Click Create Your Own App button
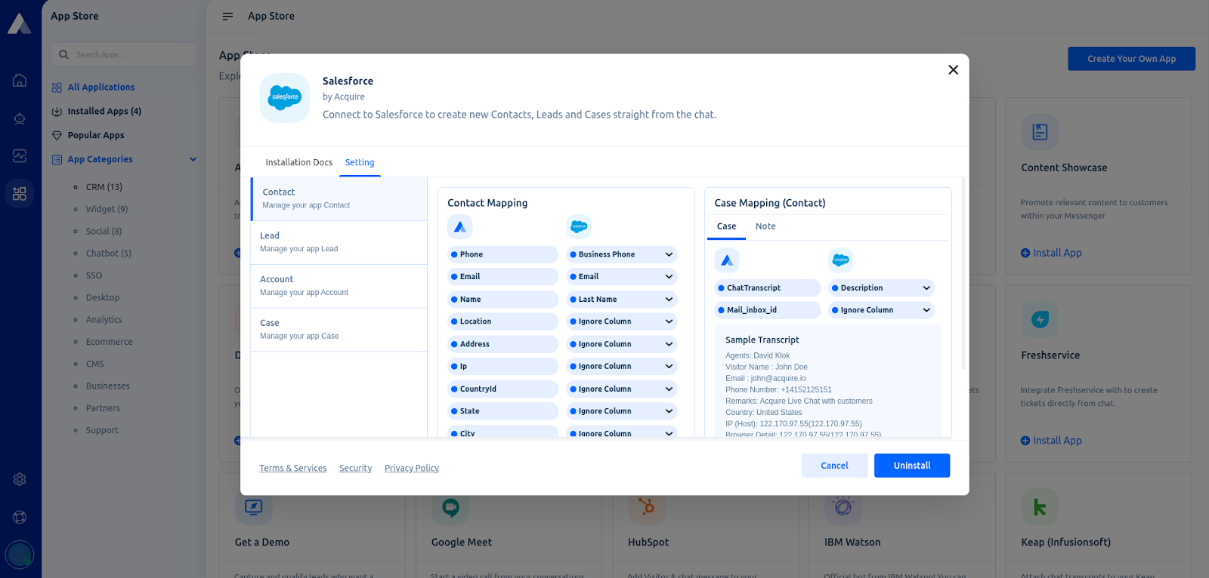Screen dimensions: 1209x578 1131,59
